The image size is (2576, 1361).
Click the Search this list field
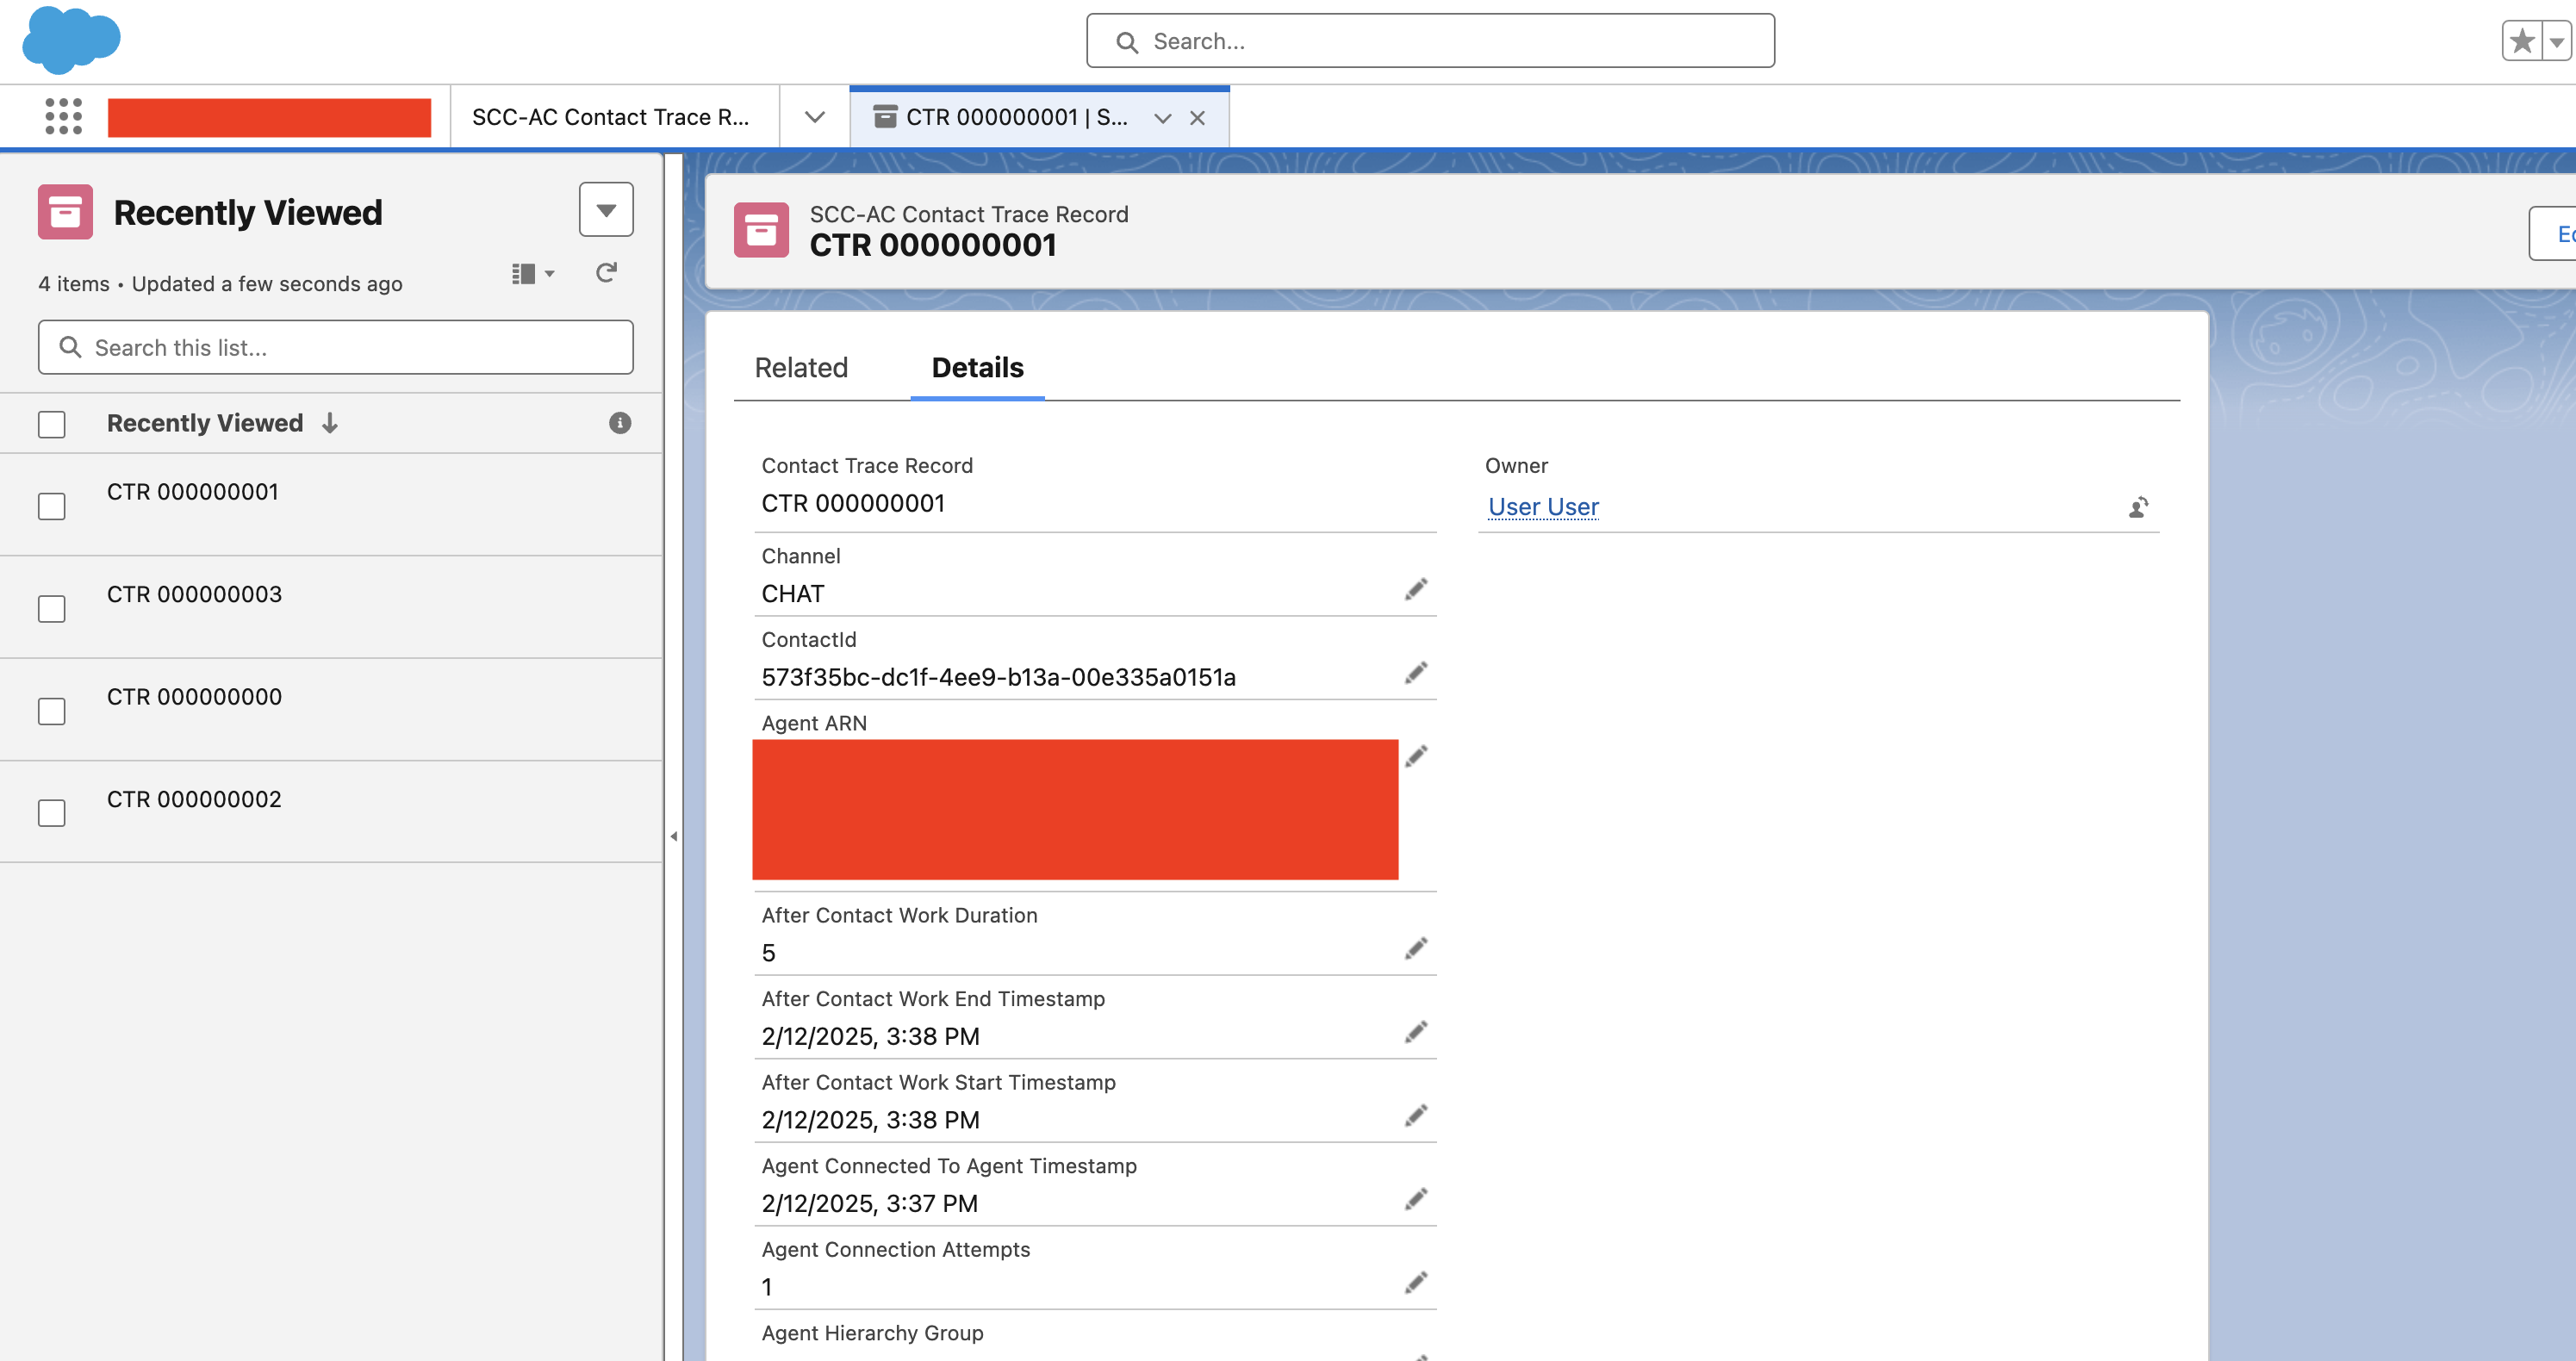pos(335,347)
